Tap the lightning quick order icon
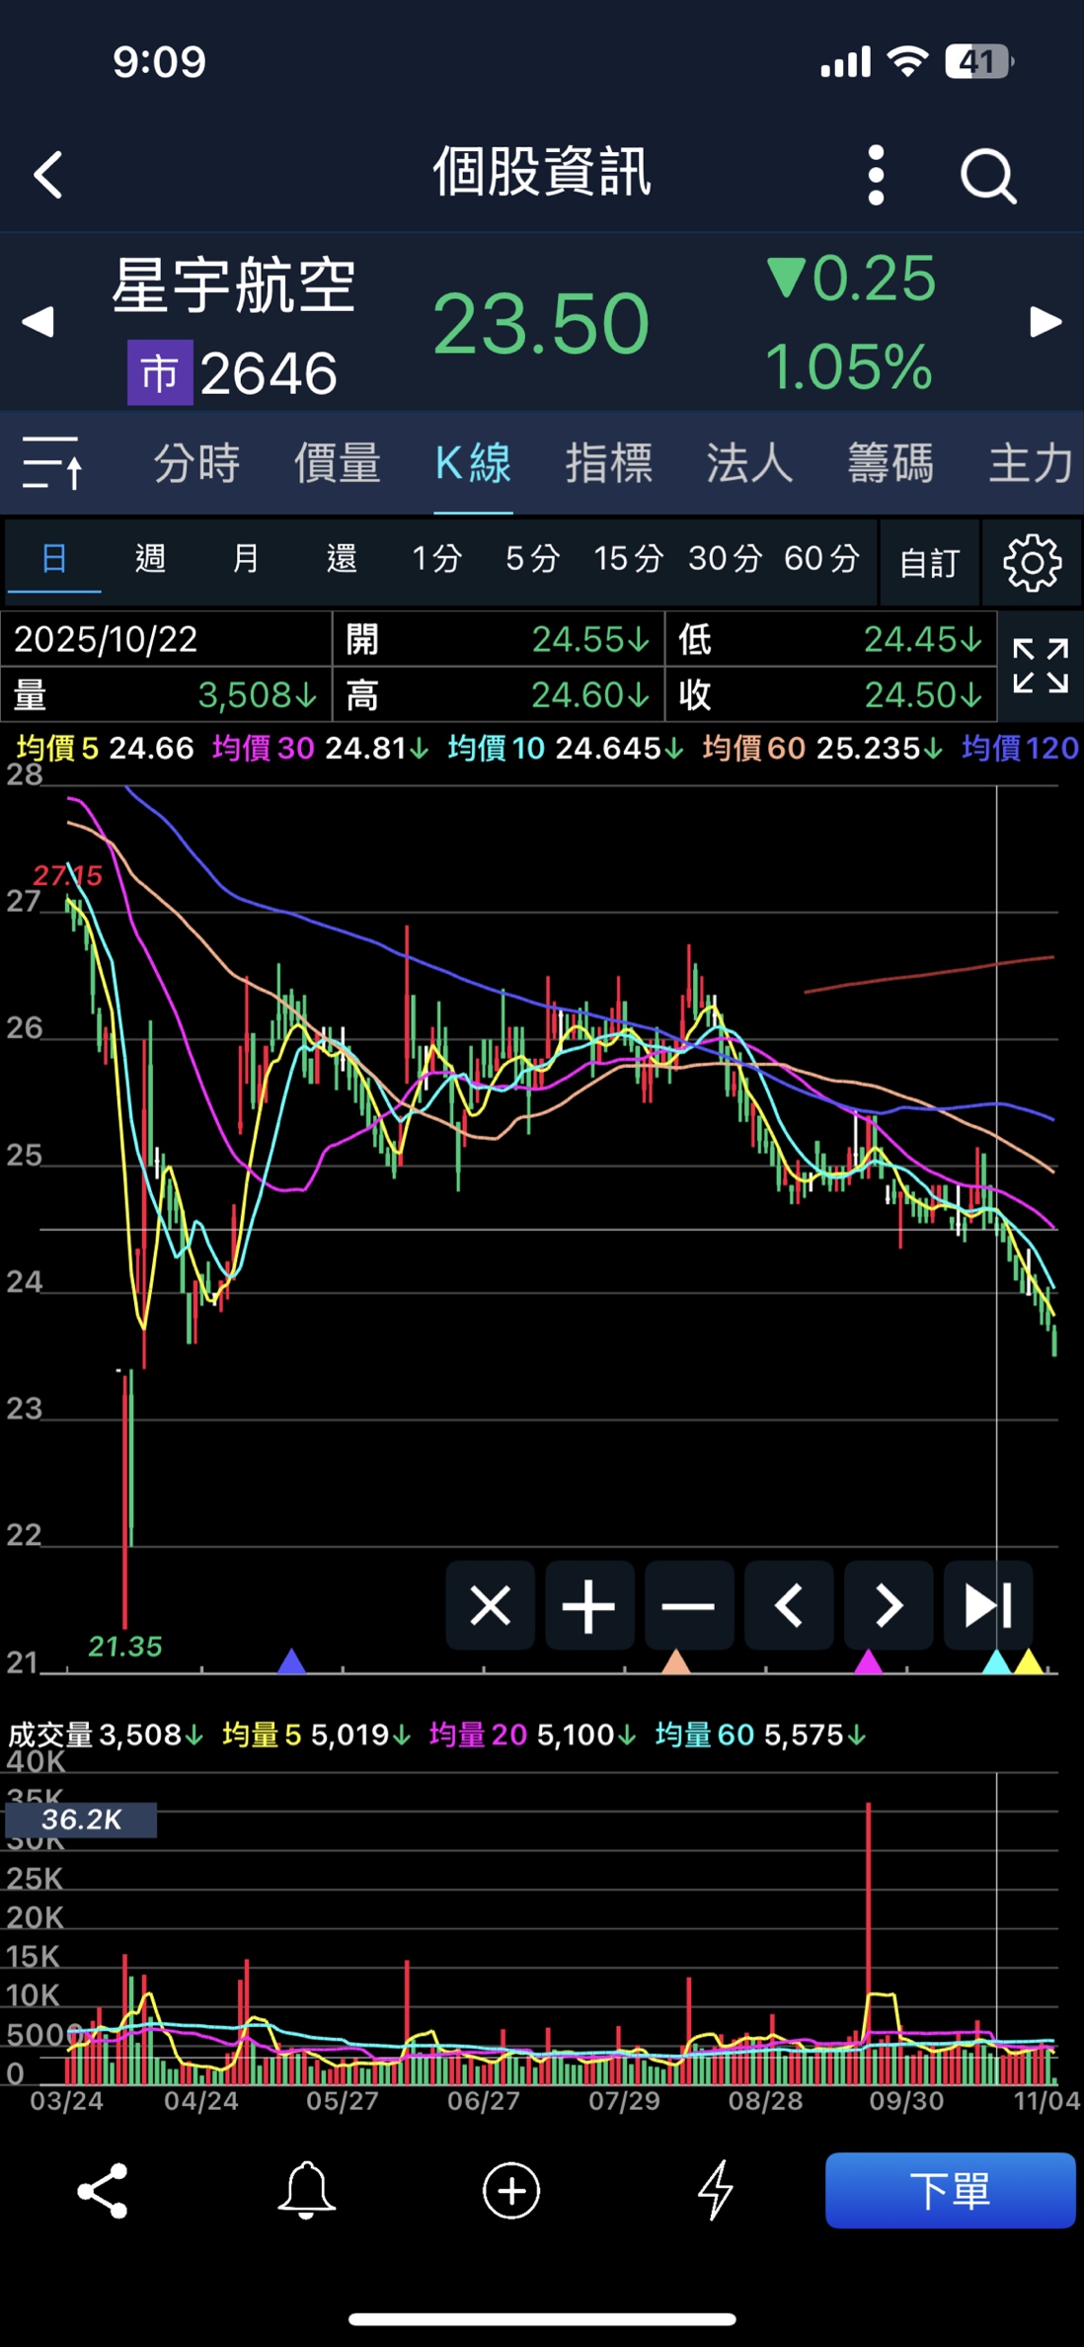 pos(716,2190)
